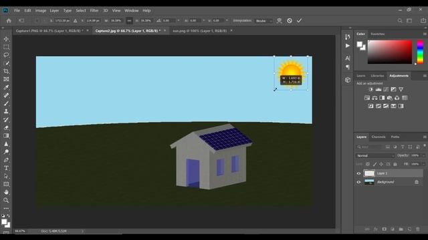Select the Clone Stamp tool

[6, 111]
